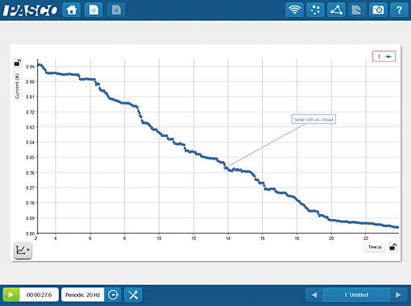Image resolution: width=411 pixels, height=306 pixels.
Task: Open the triangle sharing icon
Action: 336,10
